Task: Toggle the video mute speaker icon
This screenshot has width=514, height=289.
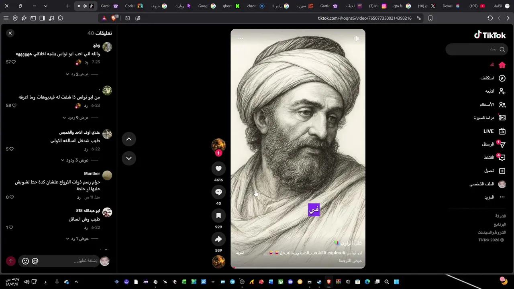Action: pos(356,39)
